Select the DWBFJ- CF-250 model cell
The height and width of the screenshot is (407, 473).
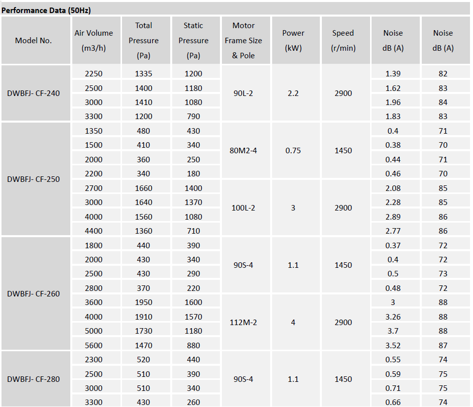coord(34,179)
